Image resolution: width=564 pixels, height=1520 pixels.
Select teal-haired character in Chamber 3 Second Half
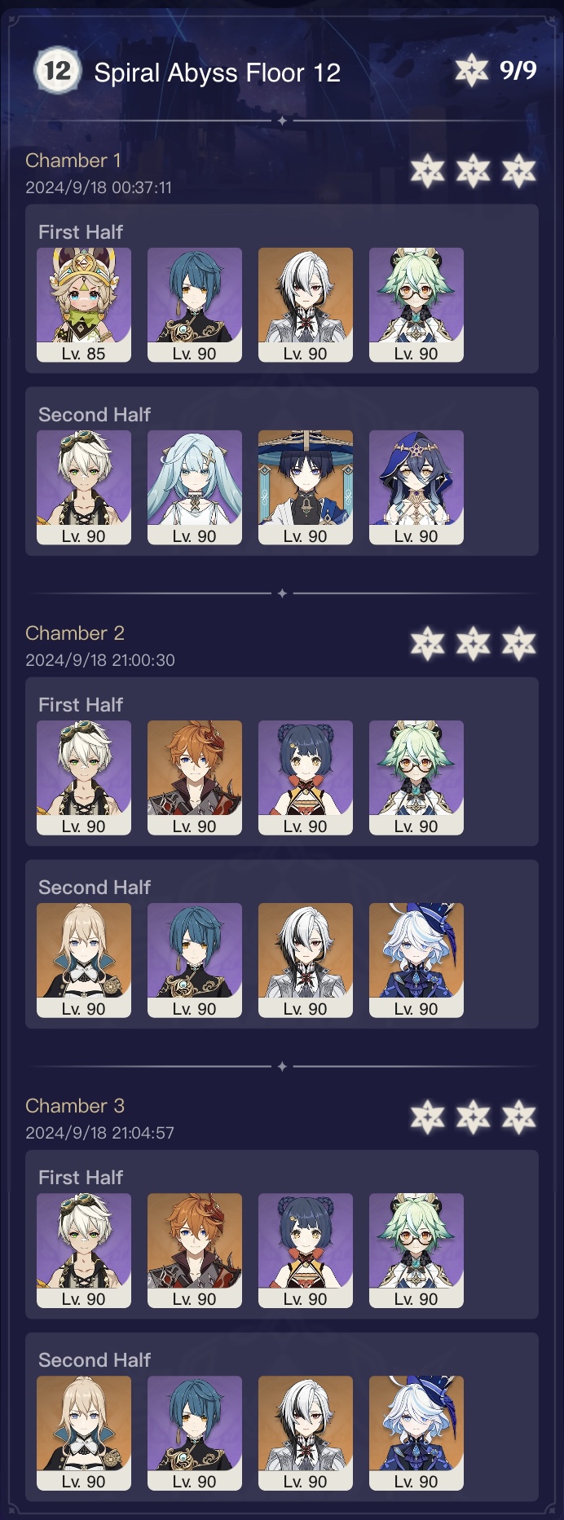(x=195, y=1433)
